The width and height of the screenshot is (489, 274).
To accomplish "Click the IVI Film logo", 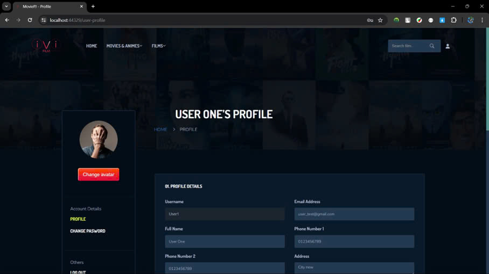I will click(45, 46).
